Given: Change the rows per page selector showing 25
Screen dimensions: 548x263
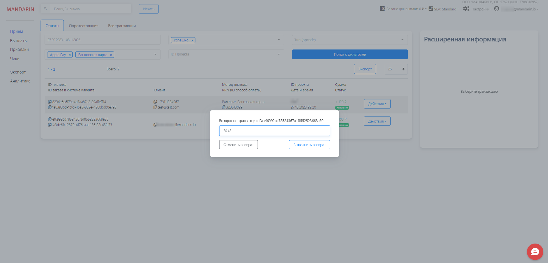Looking at the screenshot, I should click(396, 69).
